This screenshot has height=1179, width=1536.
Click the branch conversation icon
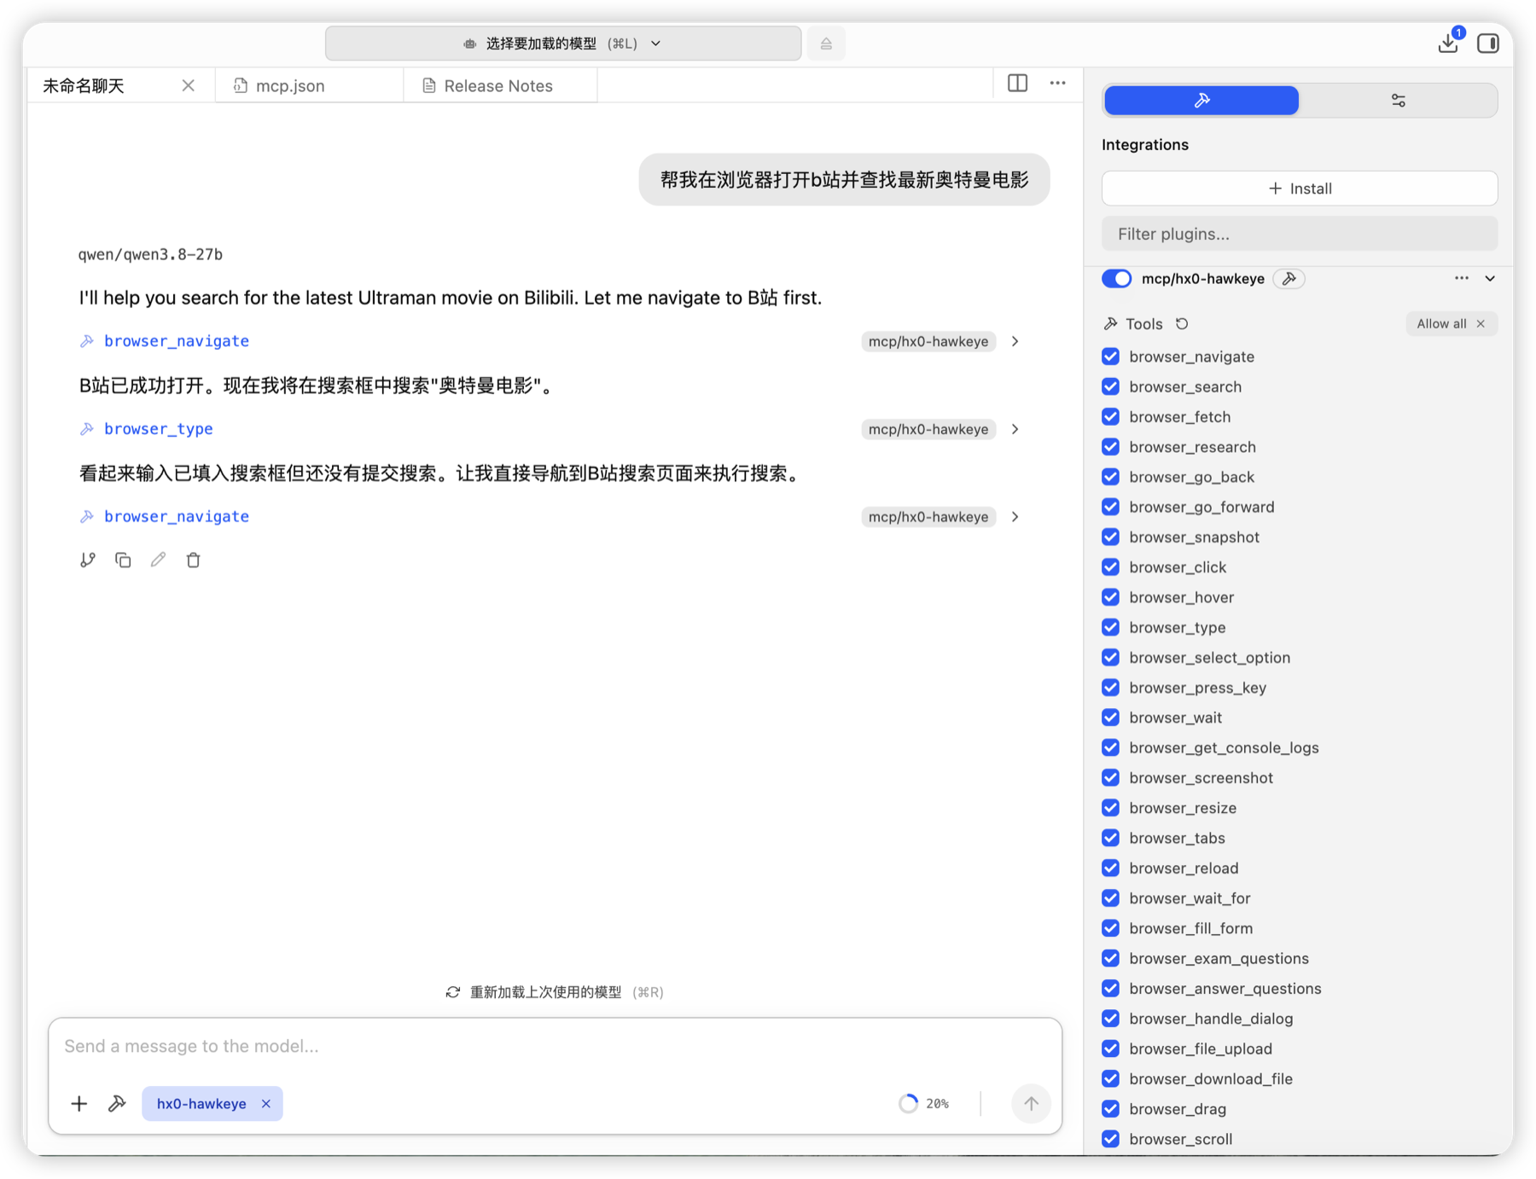[x=88, y=560]
